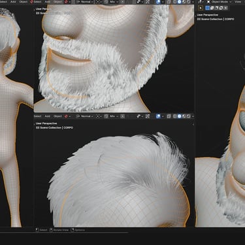Viewport: 245px width, 245px height.
Task: Open Add menu in upper beard viewport header
Action: 47,2
